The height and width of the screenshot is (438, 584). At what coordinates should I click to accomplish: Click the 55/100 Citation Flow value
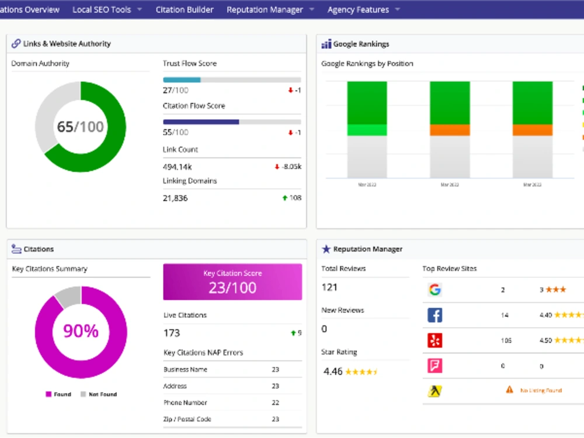pyautogui.click(x=175, y=132)
